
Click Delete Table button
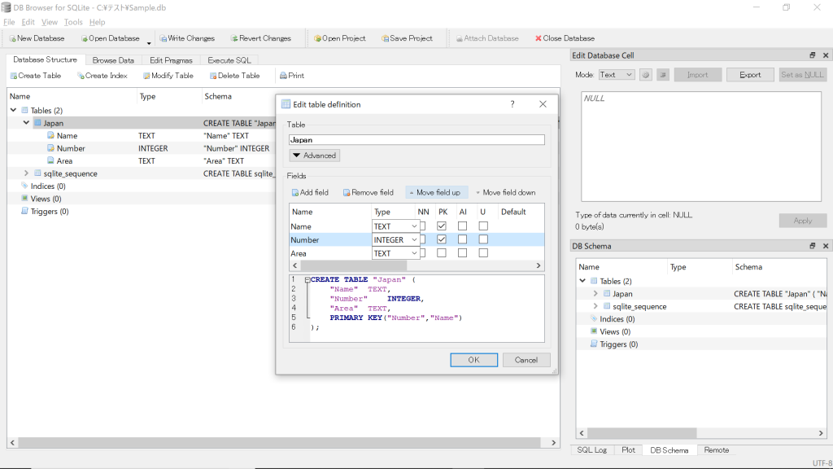234,76
